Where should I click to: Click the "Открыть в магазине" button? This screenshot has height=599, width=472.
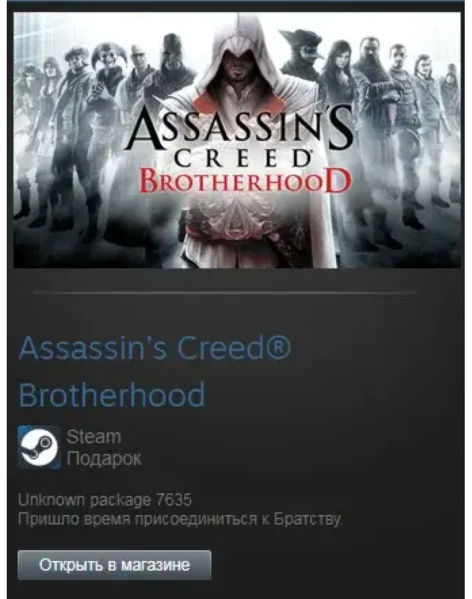[114, 565]
